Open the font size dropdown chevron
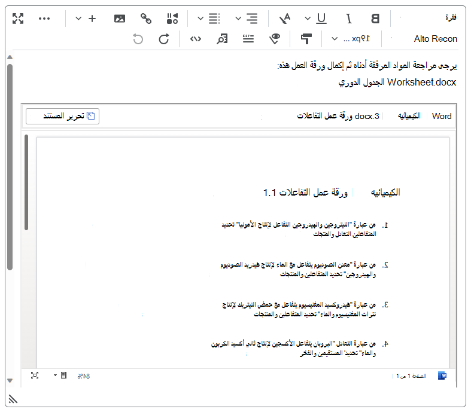This screenshot has height=412, width=471. (x=335, y=39)
